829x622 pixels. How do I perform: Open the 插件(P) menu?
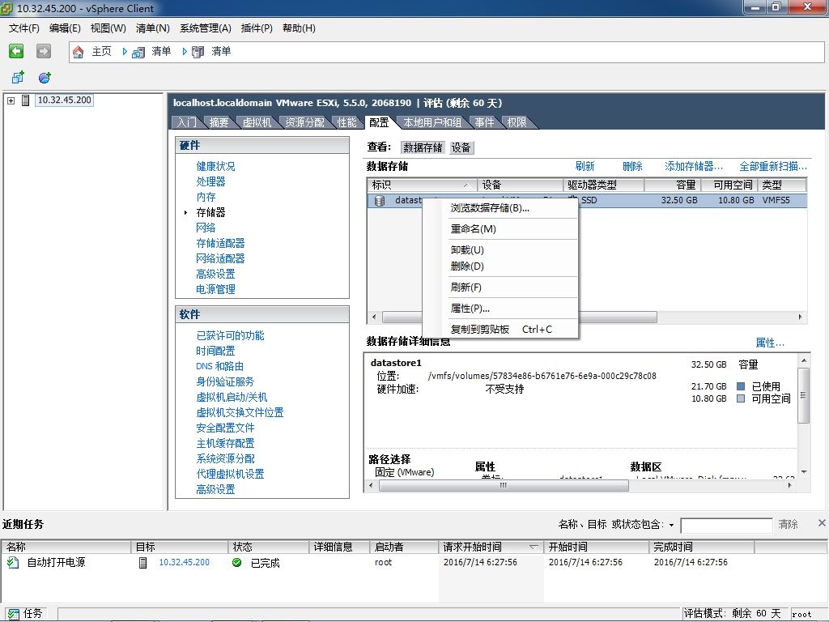click(257, 28)
